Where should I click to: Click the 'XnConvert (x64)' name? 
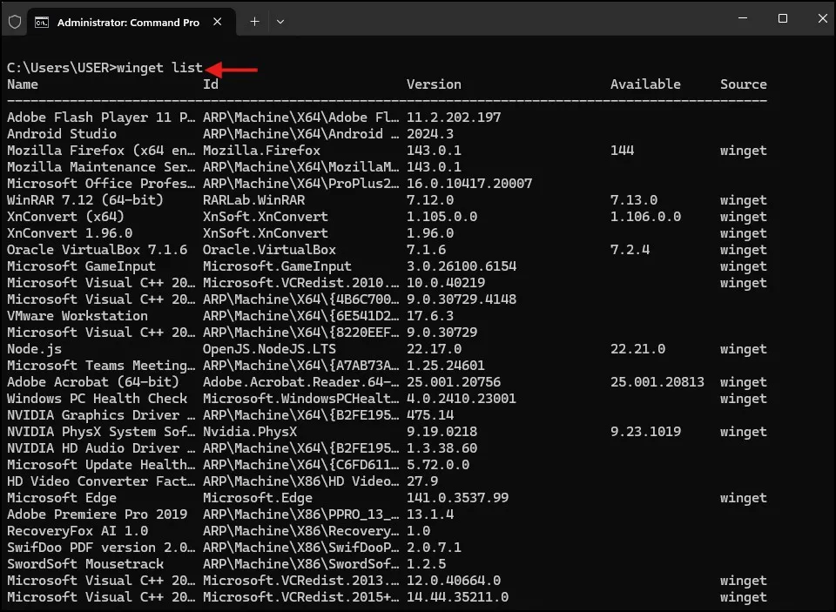65,217
